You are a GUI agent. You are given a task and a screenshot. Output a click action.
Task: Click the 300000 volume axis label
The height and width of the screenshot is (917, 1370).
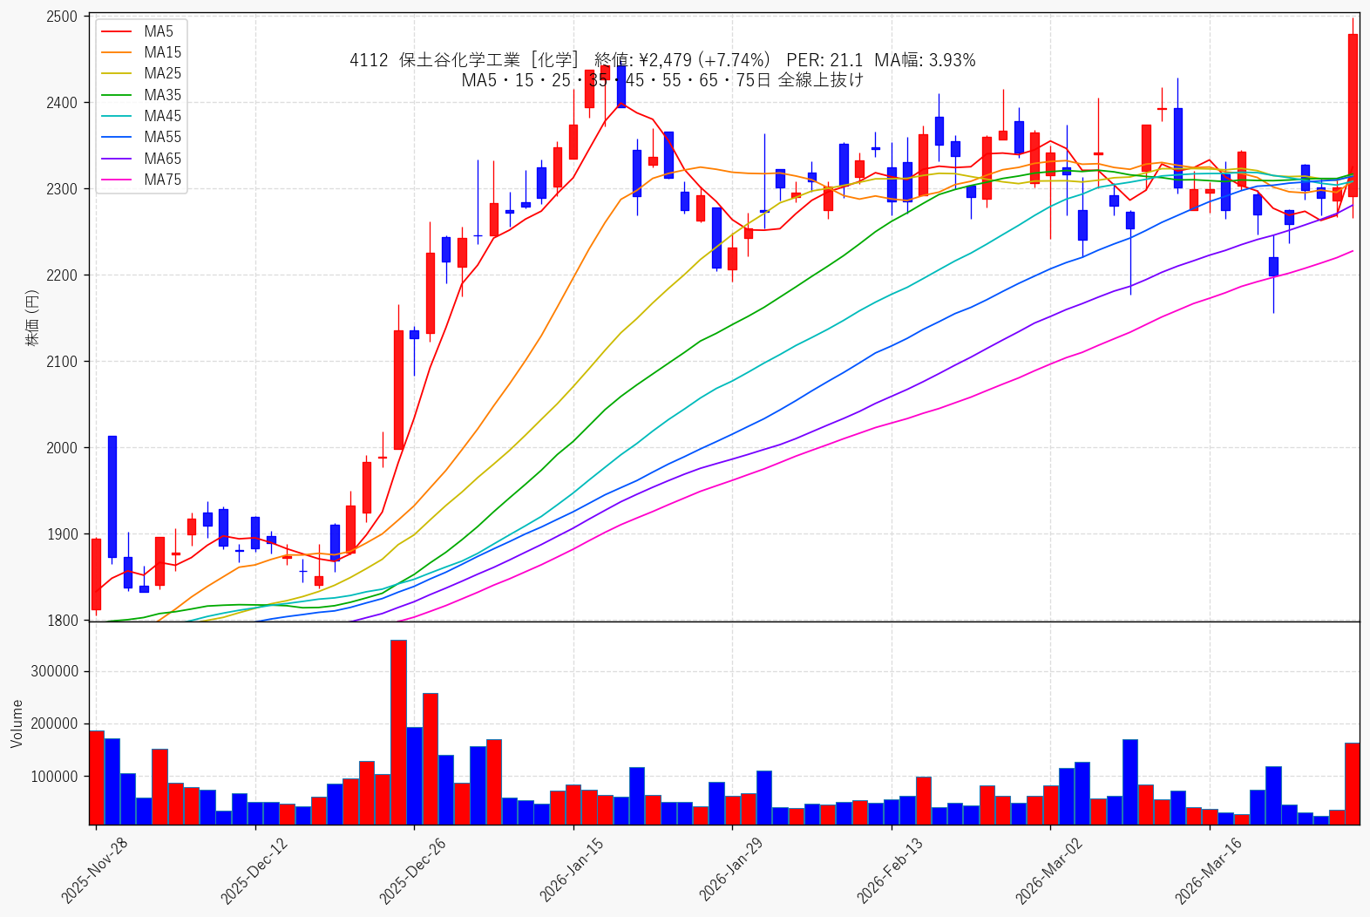[55, 671]
